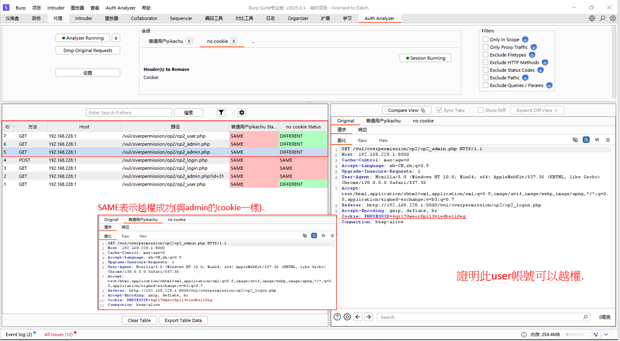This screenshot has height=341, width=620.
Task: Select the 响应 response tab
Action: (362, 130)
